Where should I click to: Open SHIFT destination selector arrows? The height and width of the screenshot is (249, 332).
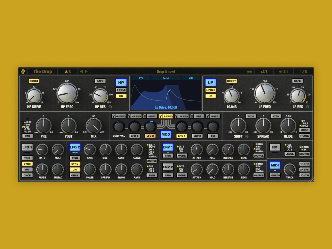click(145, 116)
